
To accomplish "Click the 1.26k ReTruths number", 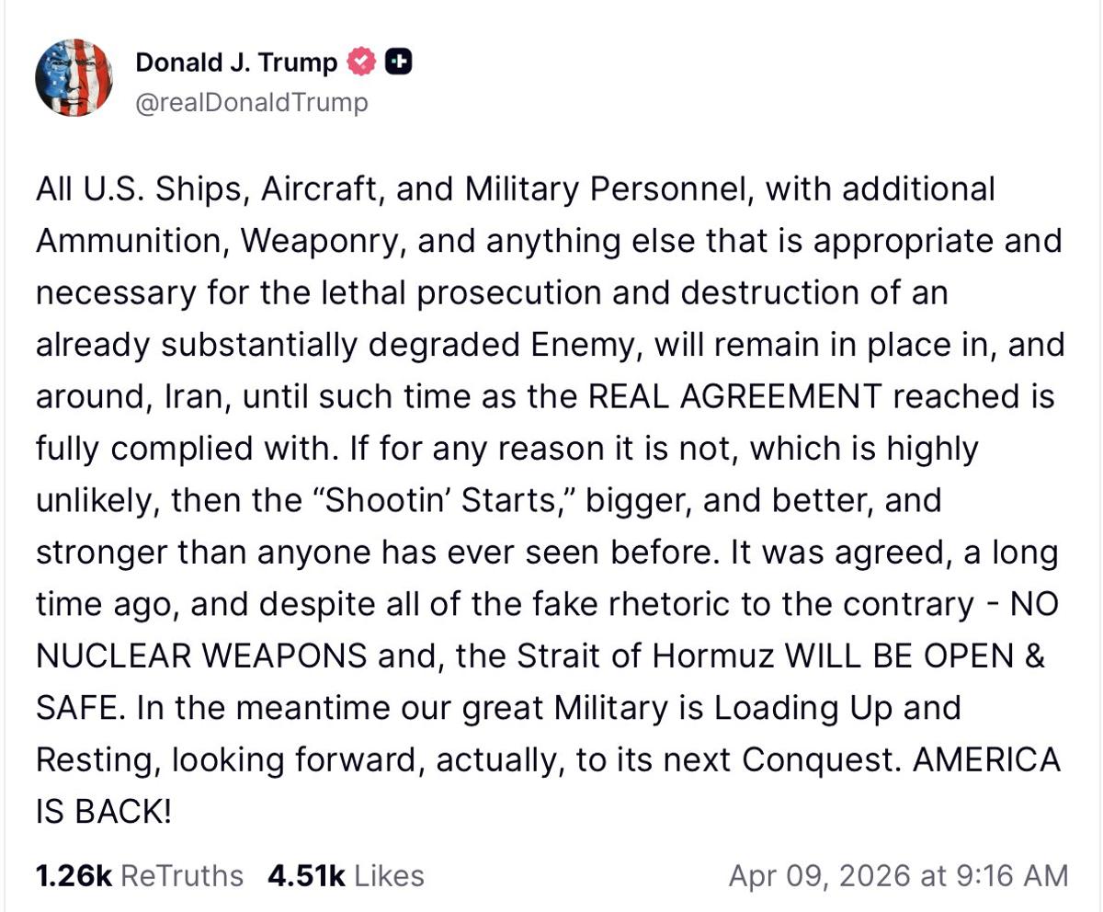I will pyautogui.click(x=73, y=875).
